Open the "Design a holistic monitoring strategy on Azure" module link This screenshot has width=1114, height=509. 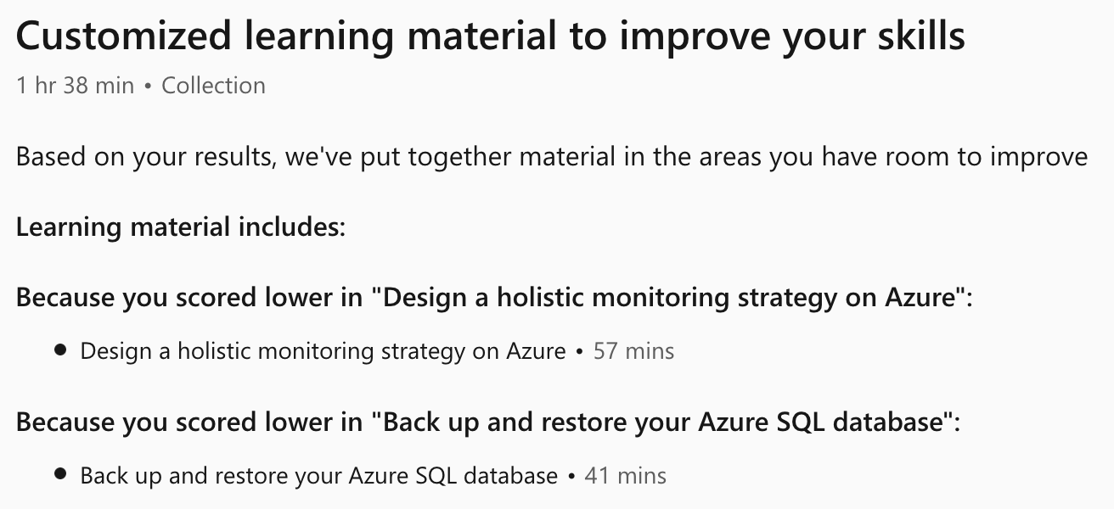pos(323,351)
